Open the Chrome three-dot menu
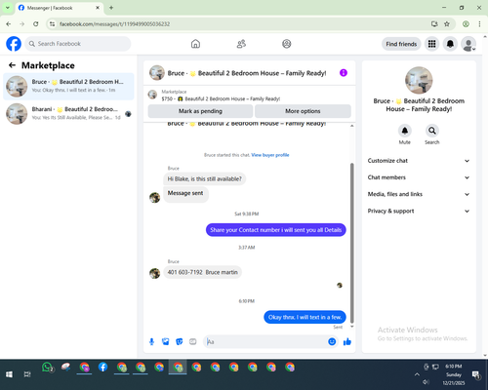Image resolution: width=488 pixels, height=390 pixels. [479, 24]
